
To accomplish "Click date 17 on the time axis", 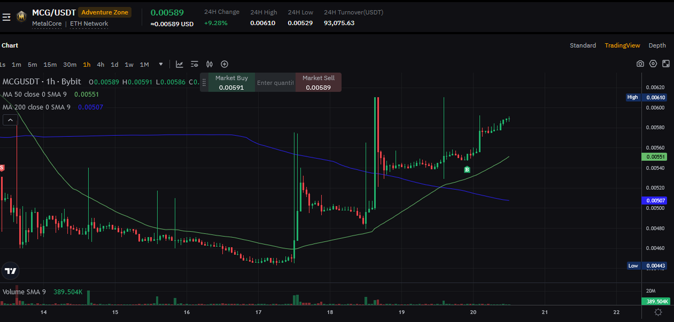I will [x=258, y=312].
